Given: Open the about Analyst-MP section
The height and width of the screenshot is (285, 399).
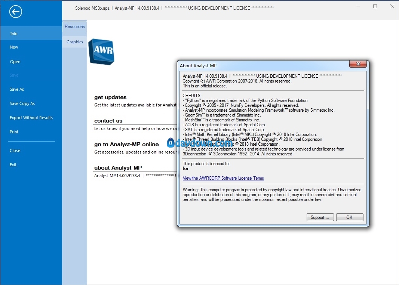Looking at the screenshot, I should 118,168.
